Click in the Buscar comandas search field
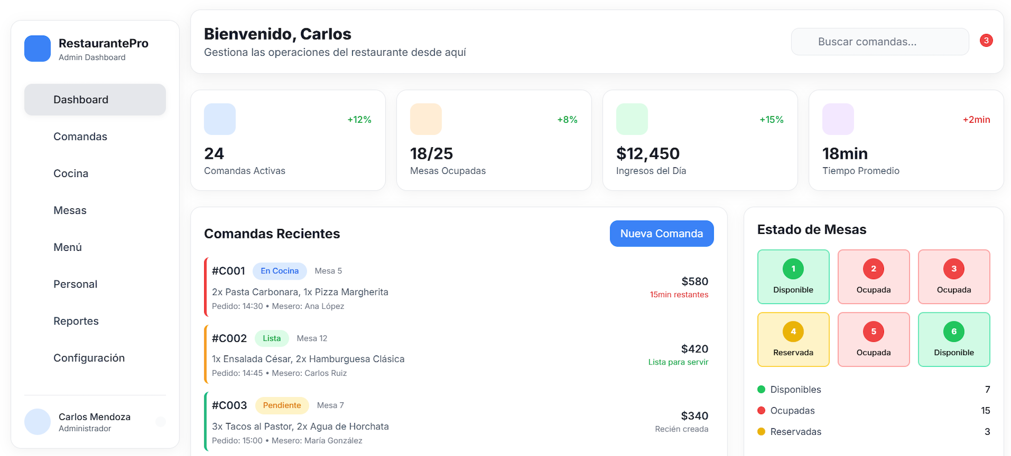The height and width of the screenshot is (456, 1011). tap(880, 41)
